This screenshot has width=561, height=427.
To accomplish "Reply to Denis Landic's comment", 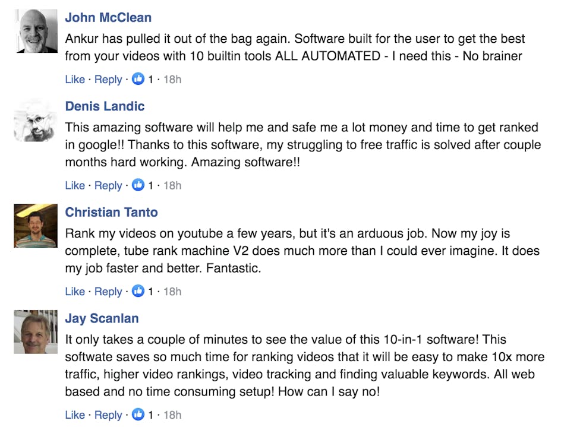I will [x=108, y=185].
